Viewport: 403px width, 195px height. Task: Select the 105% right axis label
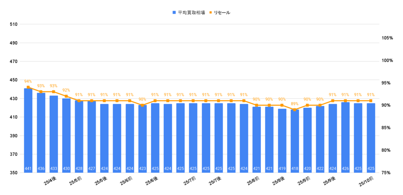click(387, 38)
